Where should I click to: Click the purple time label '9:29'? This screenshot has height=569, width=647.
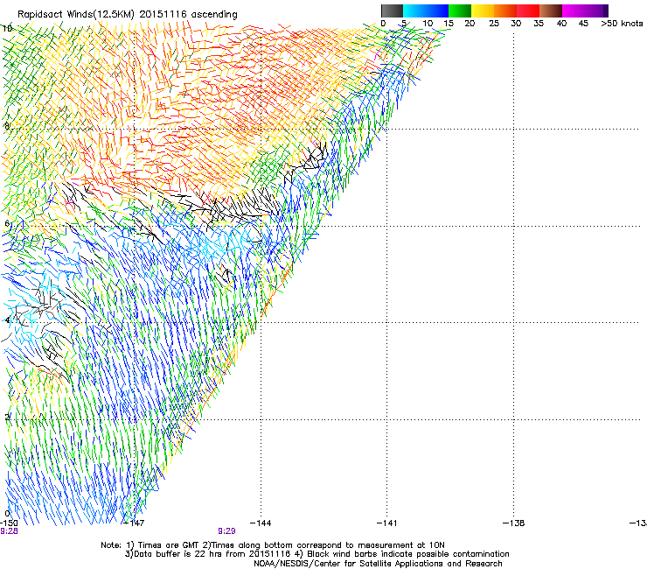(x=226, y=531)
